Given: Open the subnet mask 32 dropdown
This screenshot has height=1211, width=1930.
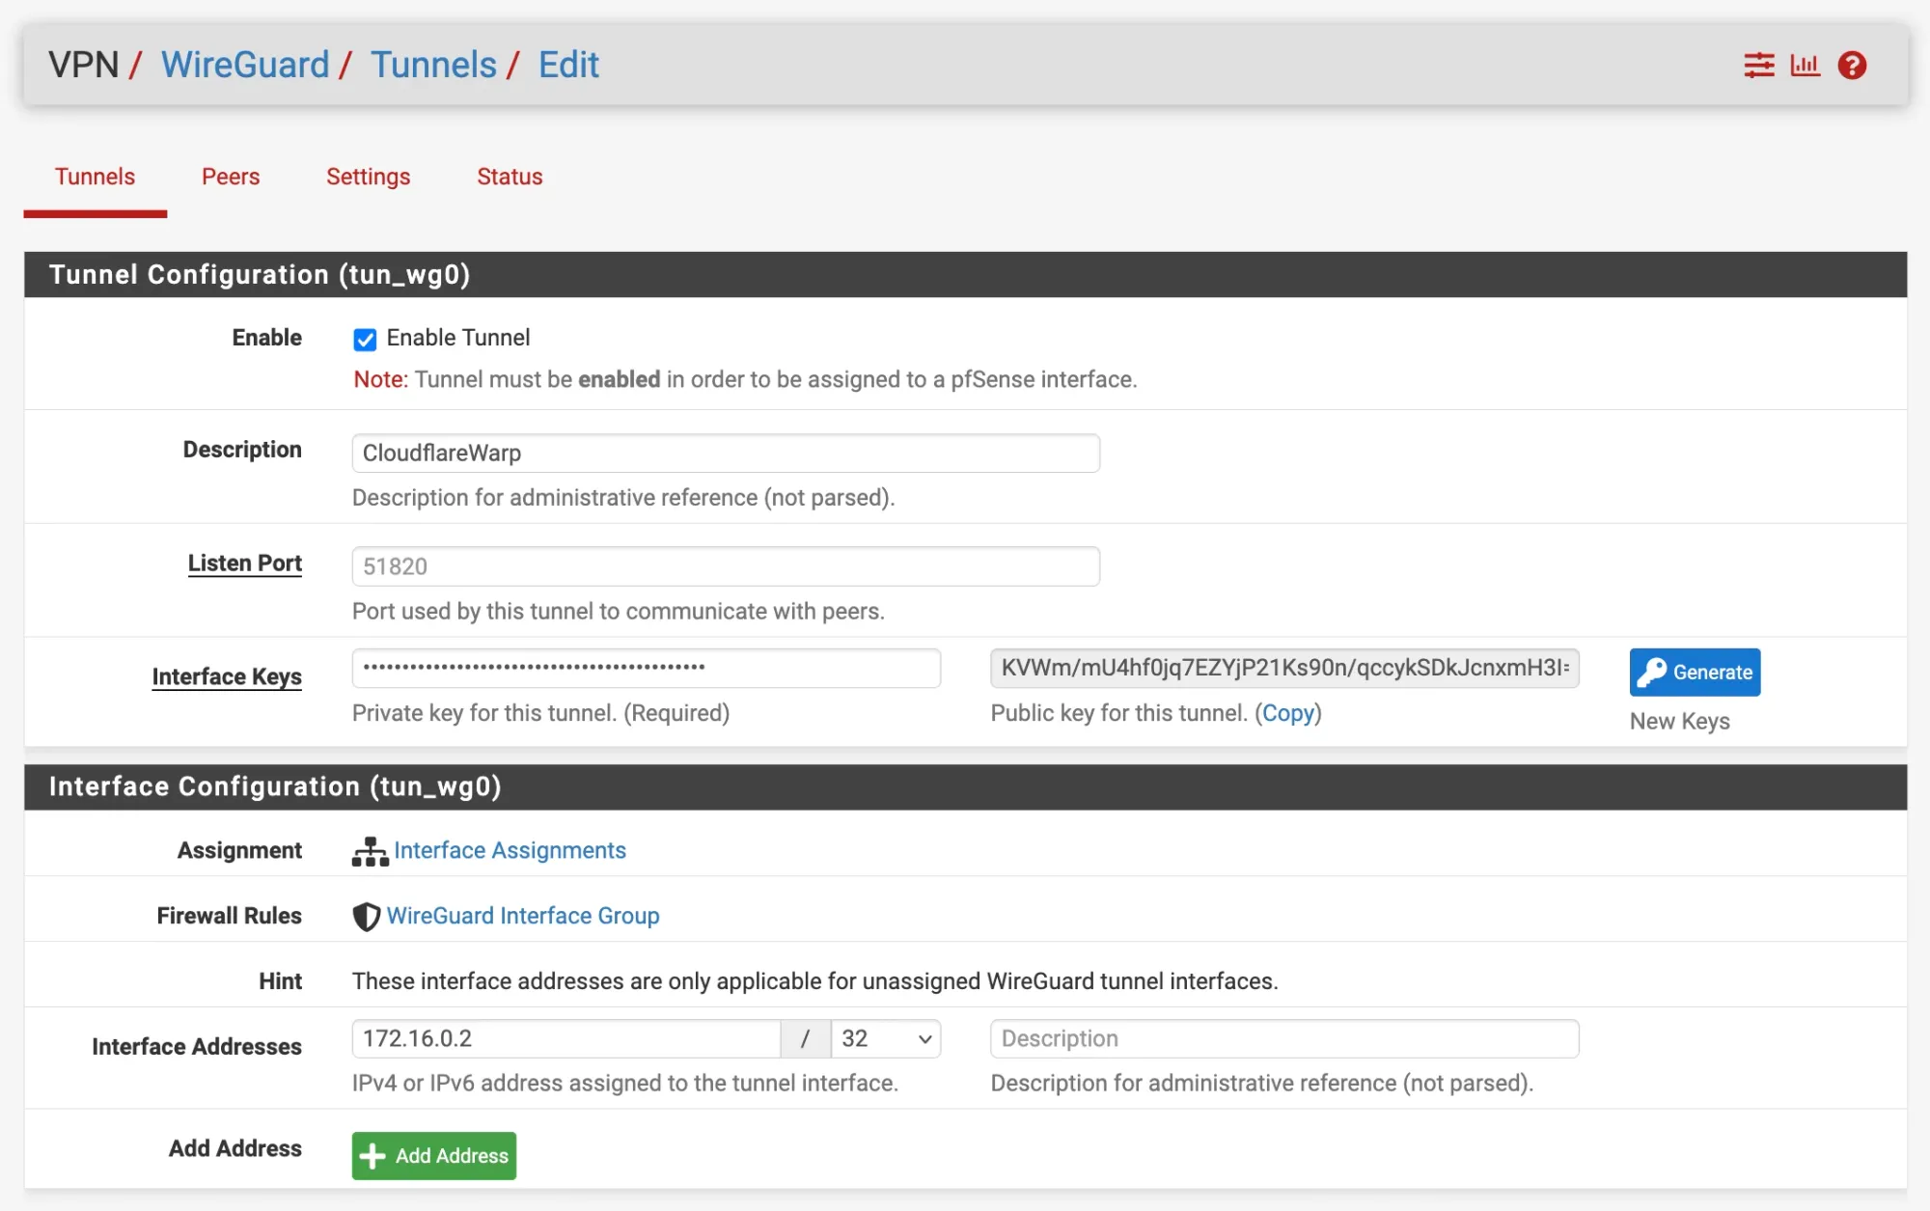Looking at the screenshot, I should (x=885, y=1038).
